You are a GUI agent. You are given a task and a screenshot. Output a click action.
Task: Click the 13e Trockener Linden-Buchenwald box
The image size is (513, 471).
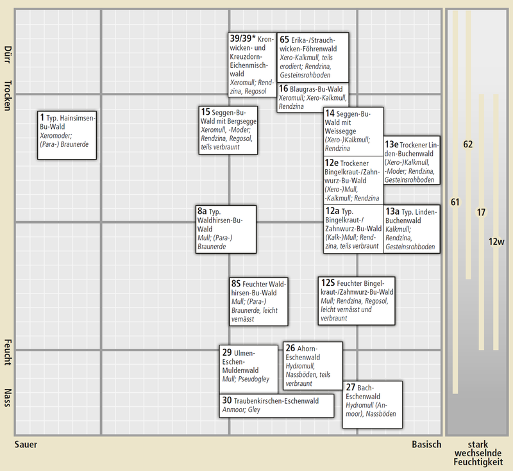412,161
